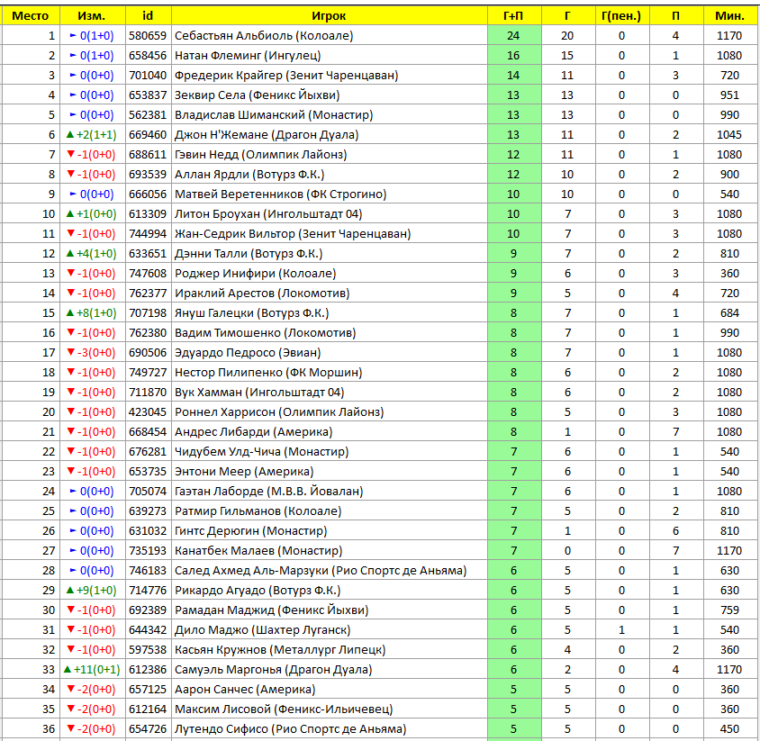Viewport: 760px width, 741px height.
Task: Select Джон Н'Жемане (Драгон Дуала)
Action: [x=267, y=135]
